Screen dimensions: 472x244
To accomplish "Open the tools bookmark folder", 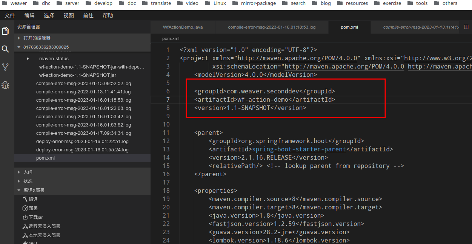I will point(417,3).
